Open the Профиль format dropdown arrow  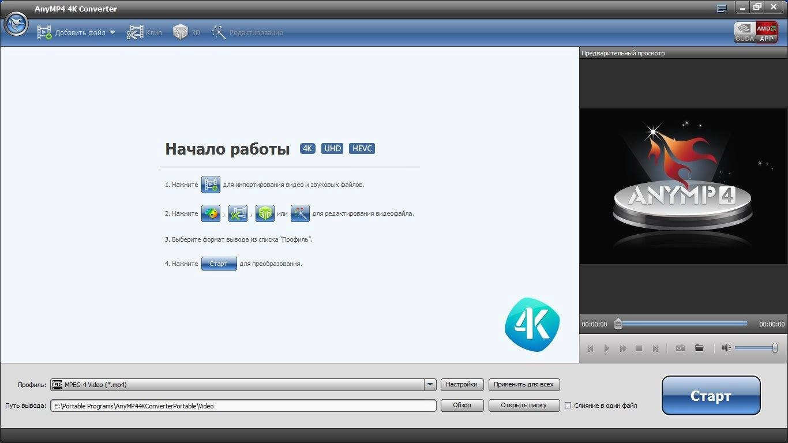(x=430, y=385)
